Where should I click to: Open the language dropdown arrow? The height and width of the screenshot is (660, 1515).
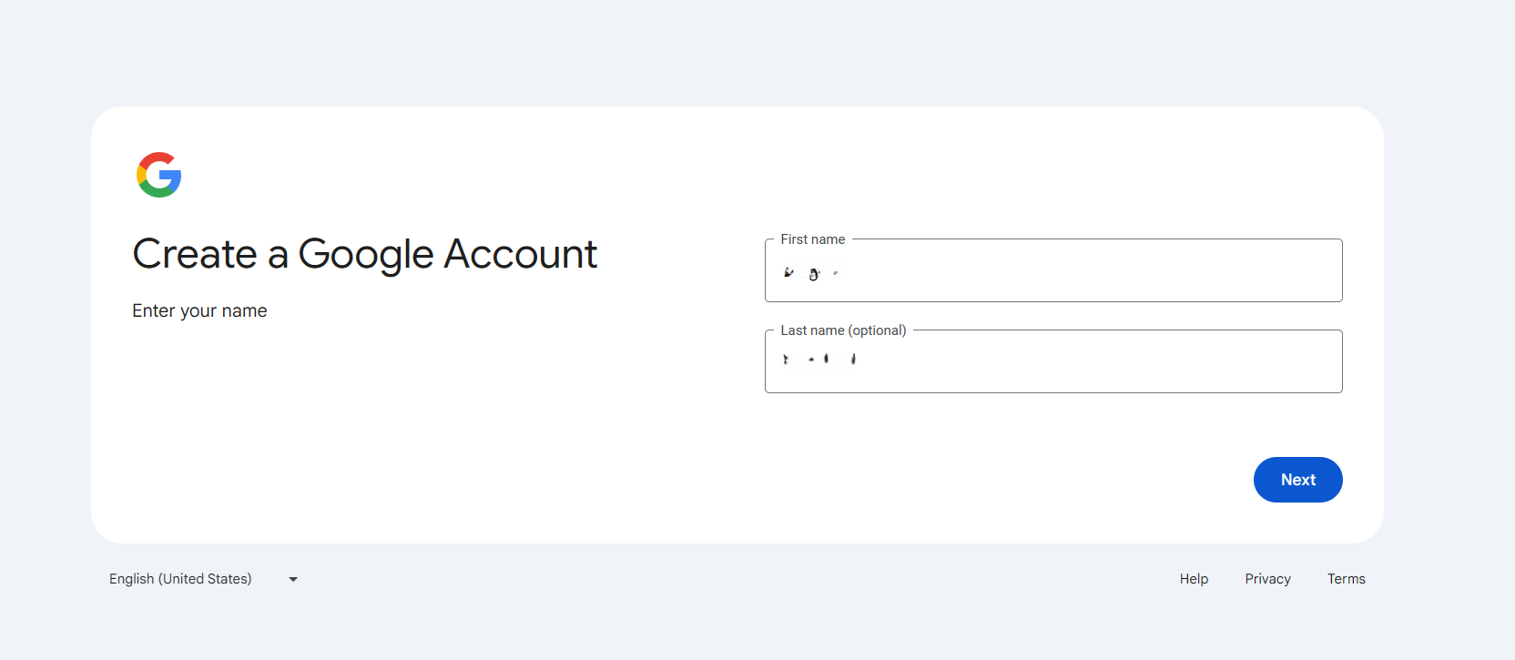pos(293,579)
